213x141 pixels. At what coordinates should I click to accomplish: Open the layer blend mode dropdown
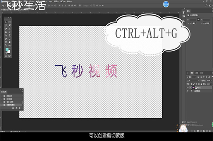tap(193, 81)
